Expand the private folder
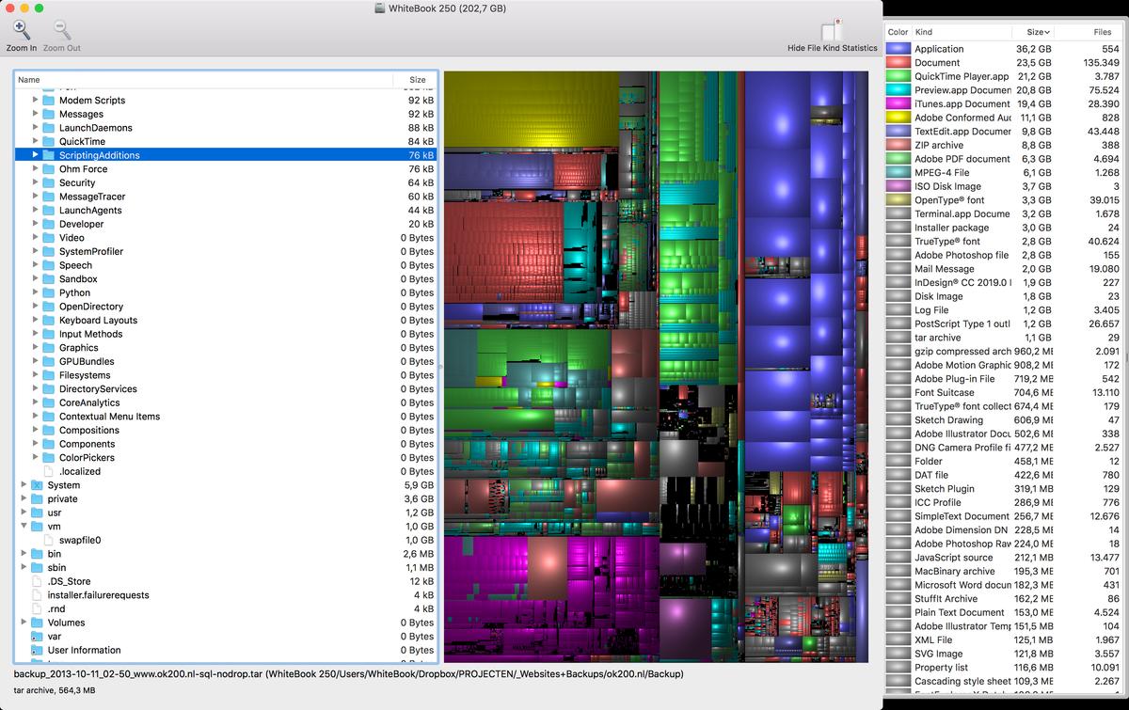The width and height of the screenshot is (1129, 710). [x=24, y=499]
